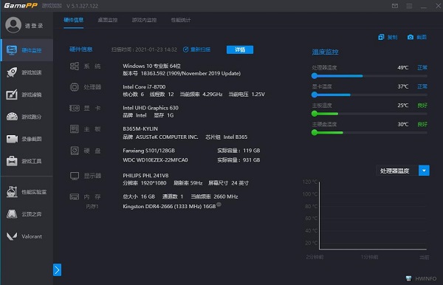Click the CPU temperature slider handle

[x=315, y=76]
